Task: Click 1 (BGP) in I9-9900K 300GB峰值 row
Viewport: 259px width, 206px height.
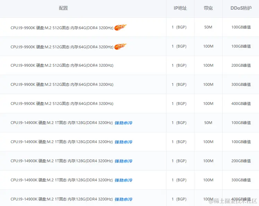Action: (x=179, y=84)
